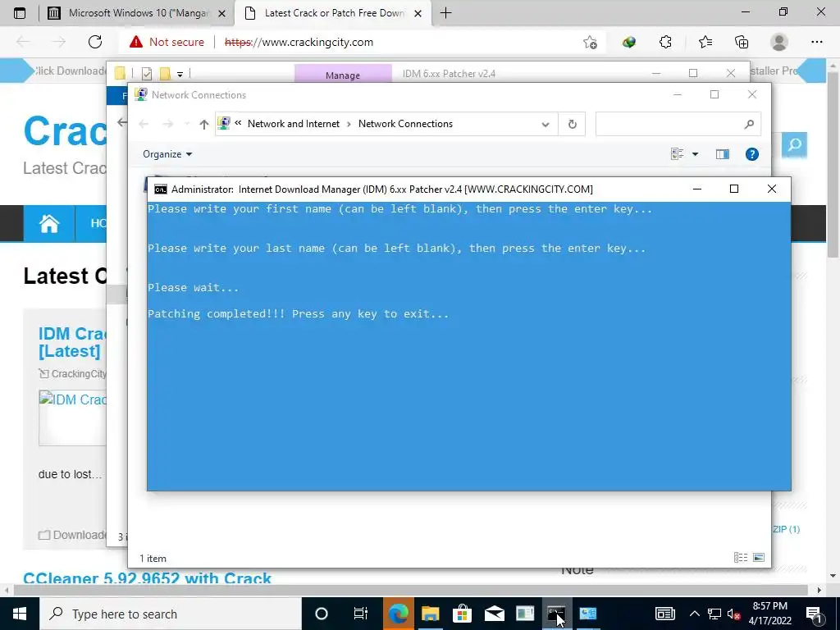Open the Windows Start menu
This screenshot has width=840, height=630.
point(20,614)
